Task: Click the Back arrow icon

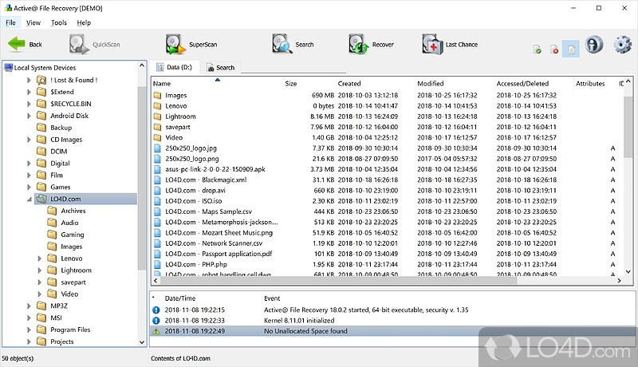Action: click(x=16, y=45)
